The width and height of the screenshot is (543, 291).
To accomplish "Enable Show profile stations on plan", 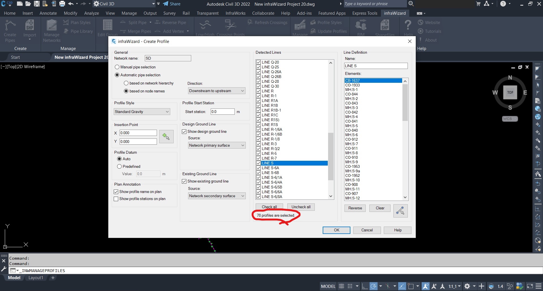I will coord(116,199).
